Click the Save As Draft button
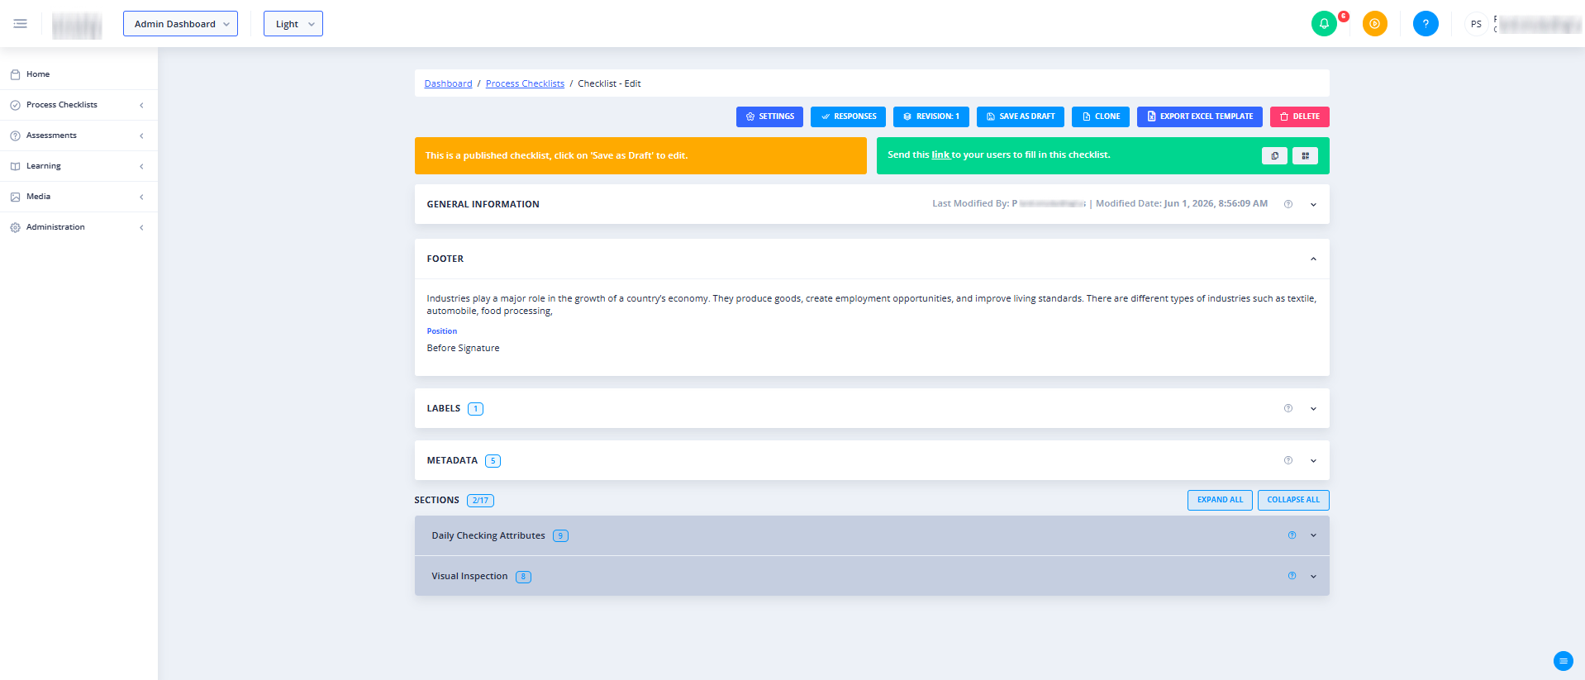The image size is (1585, 680). pyautogui.click(x=1020, y=117)
